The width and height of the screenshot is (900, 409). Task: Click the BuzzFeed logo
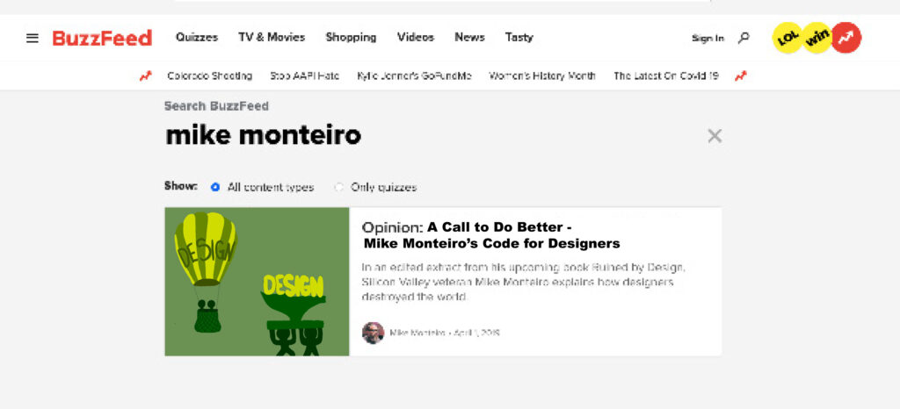point(102,38)
